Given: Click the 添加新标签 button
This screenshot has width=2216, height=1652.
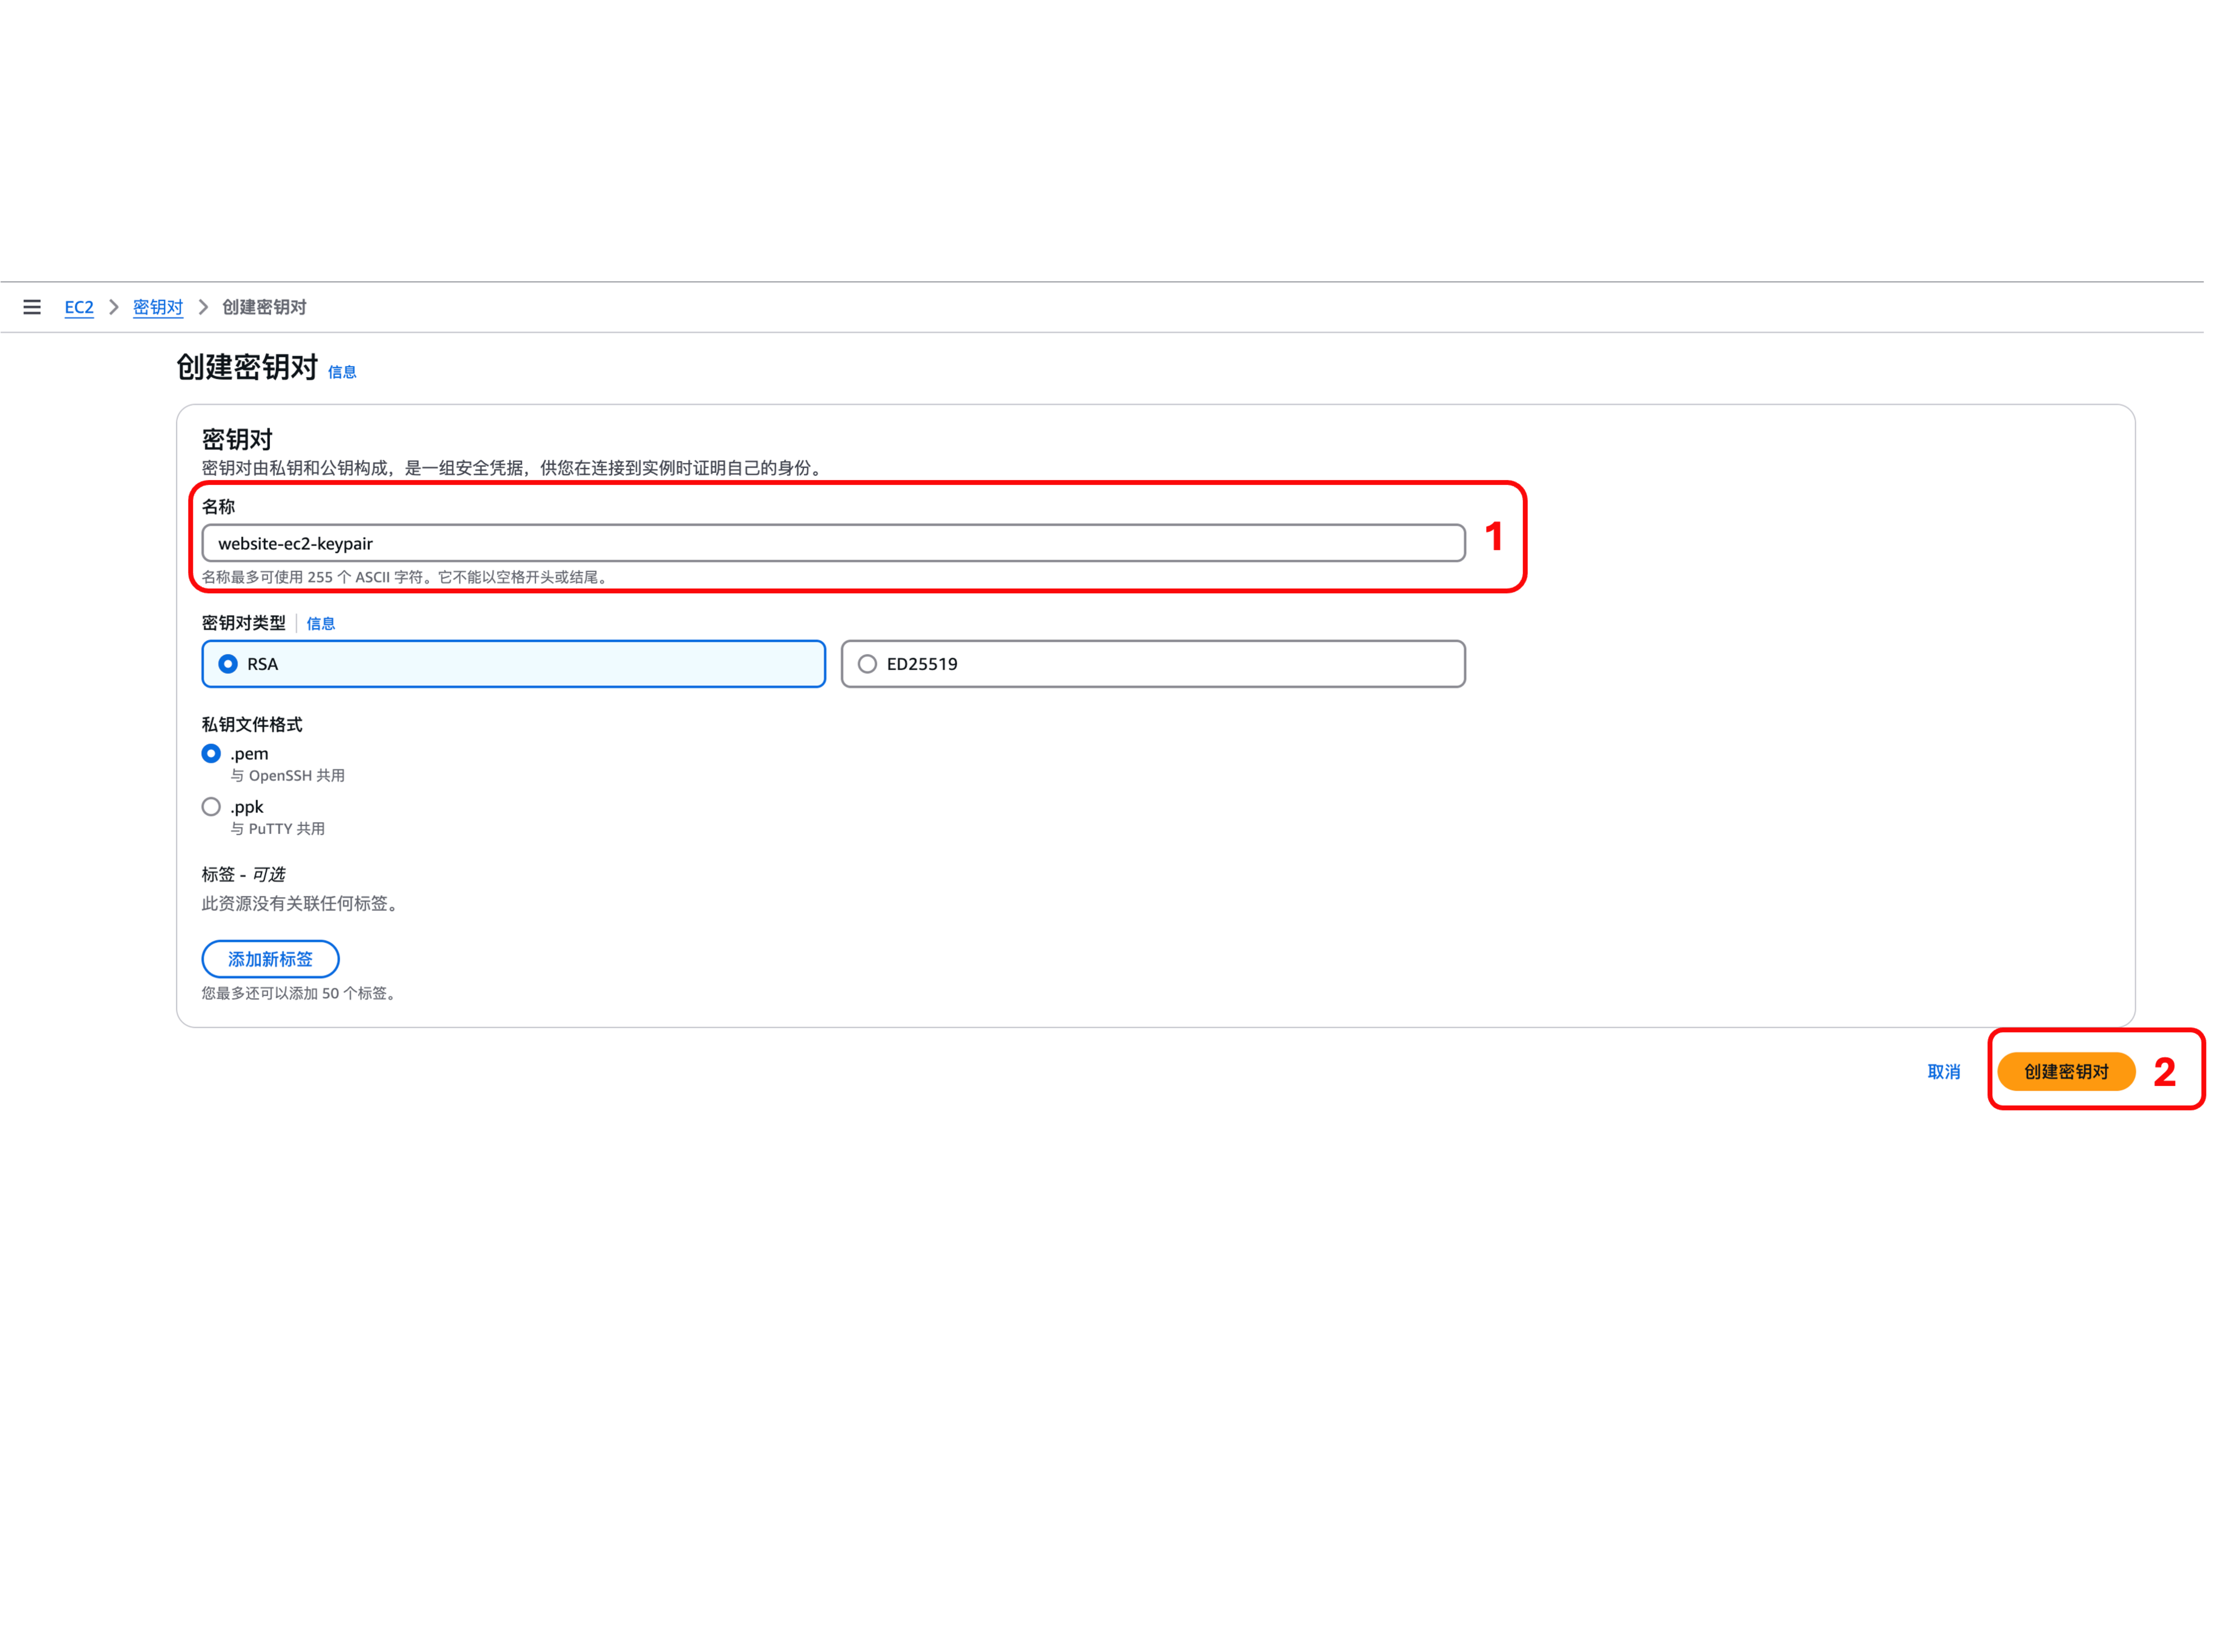Looking at the screenshot, I should click(x=270, y=959).
